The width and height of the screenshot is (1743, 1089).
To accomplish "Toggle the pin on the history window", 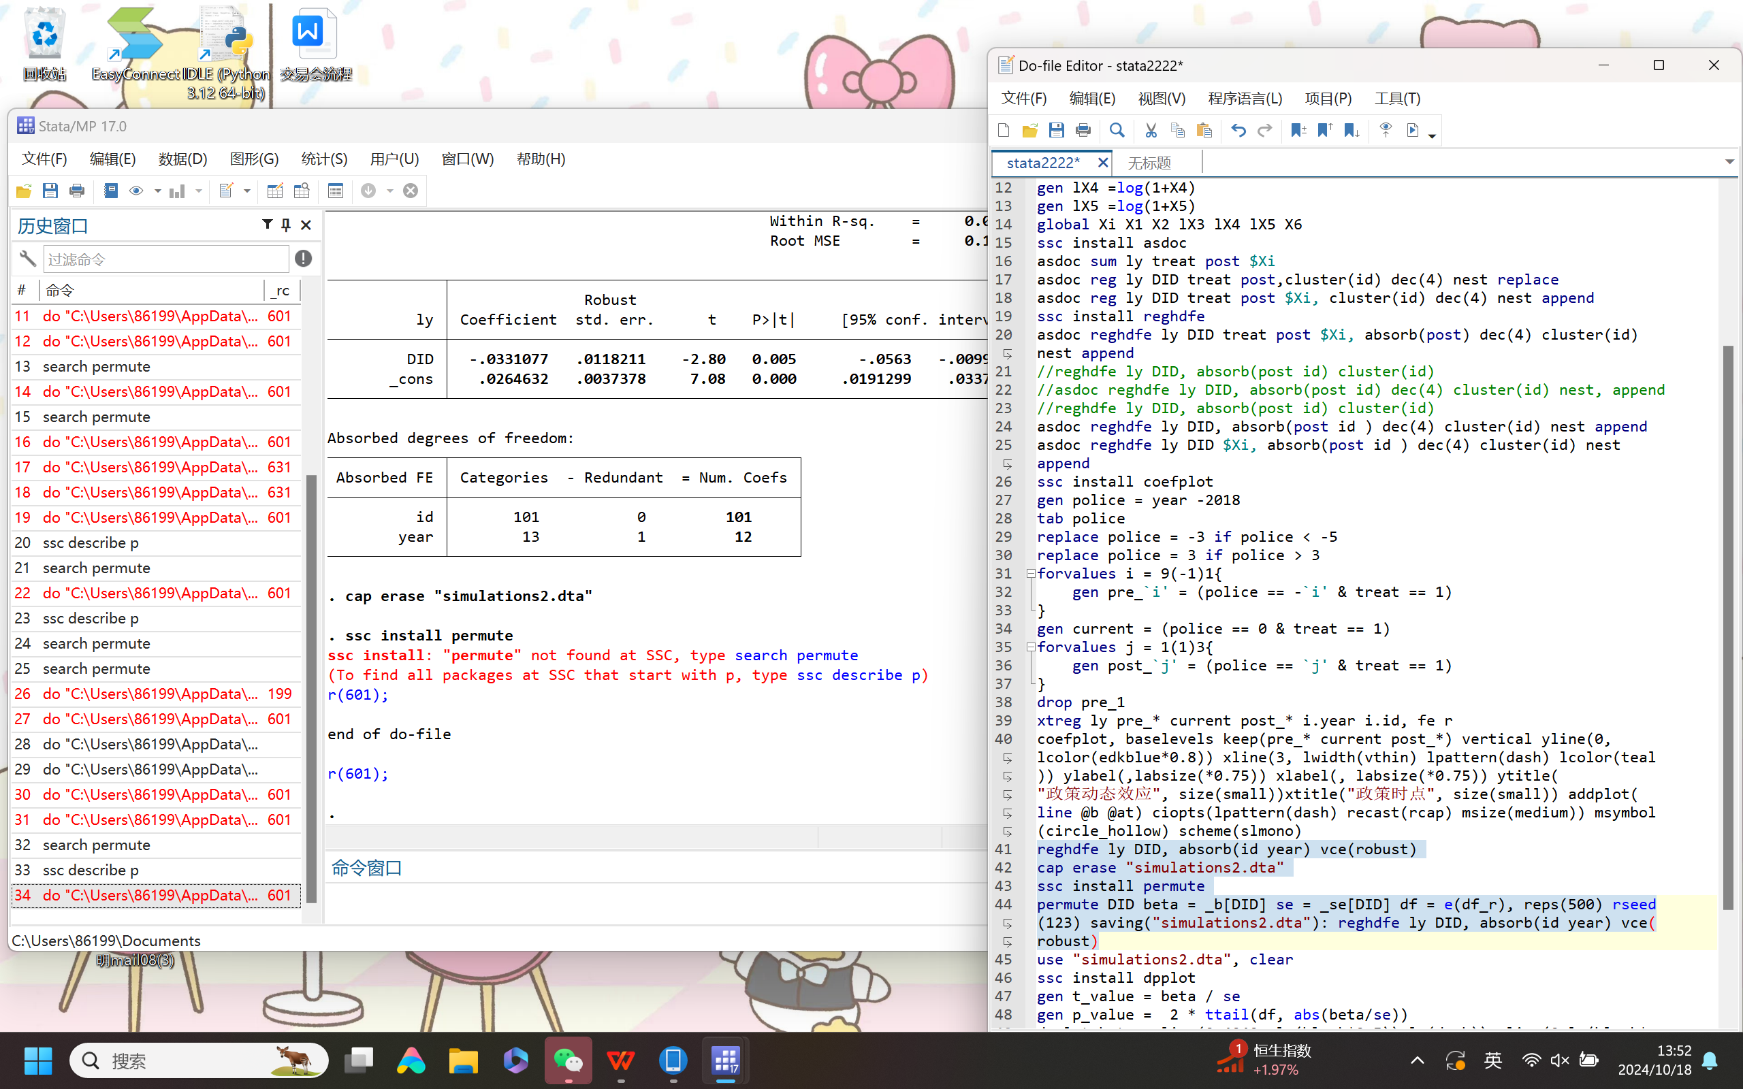I will tap(286, 225).
